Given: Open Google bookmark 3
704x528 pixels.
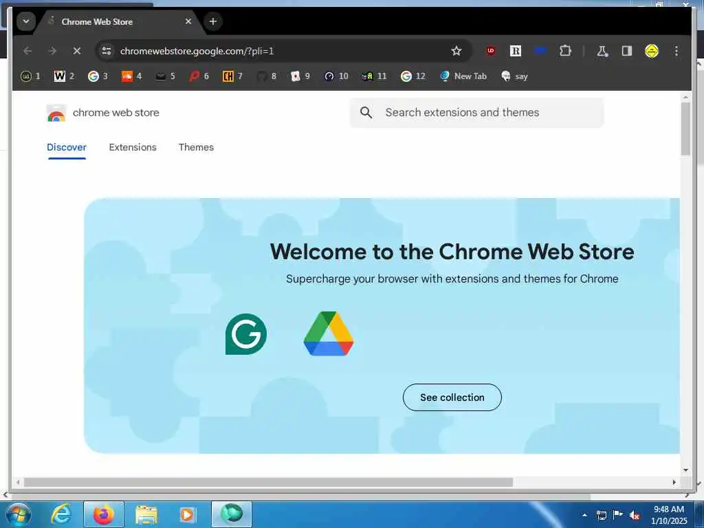Looking at the screenshot, I should (x=98, y=76).
